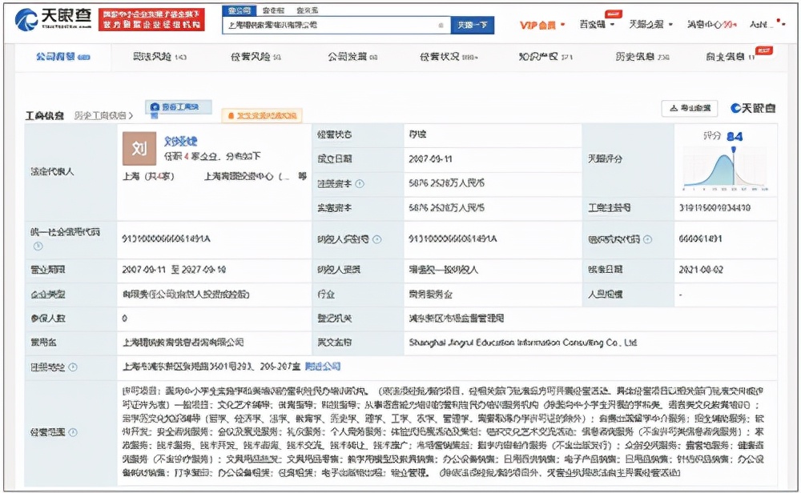Open info icon under 统一社会信用代码 label
801x493 pixels.
[x=38, y=246]
